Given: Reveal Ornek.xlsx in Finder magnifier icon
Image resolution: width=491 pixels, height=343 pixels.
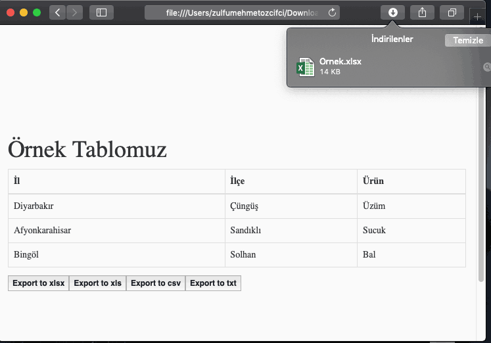Looking at the screenshot, I should (487, 66).
